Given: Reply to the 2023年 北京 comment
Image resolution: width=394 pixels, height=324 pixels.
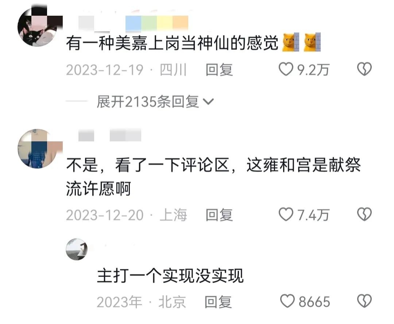Looking at the screenshot, I should coord(218,302).
